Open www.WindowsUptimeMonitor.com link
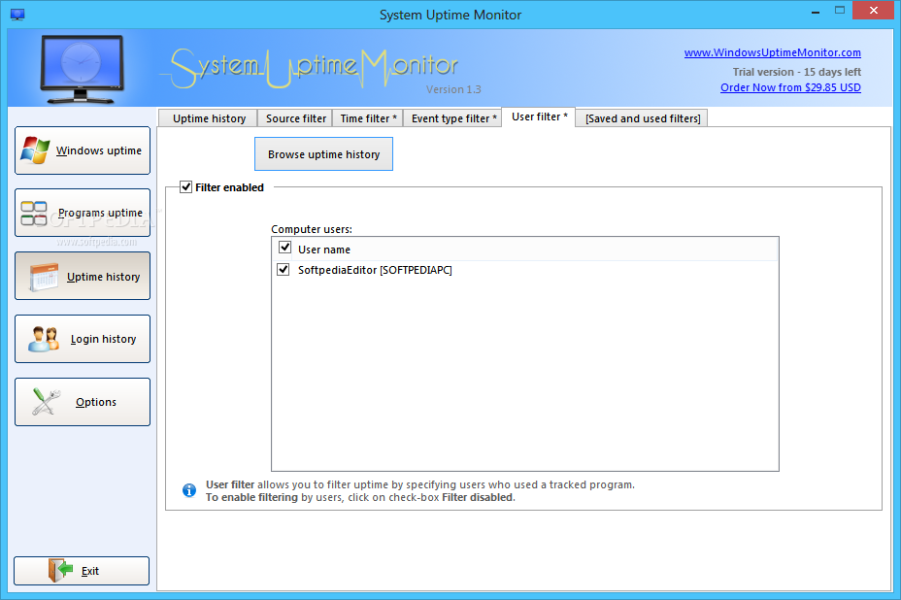The image size is (901, 600). click(772, 52)
